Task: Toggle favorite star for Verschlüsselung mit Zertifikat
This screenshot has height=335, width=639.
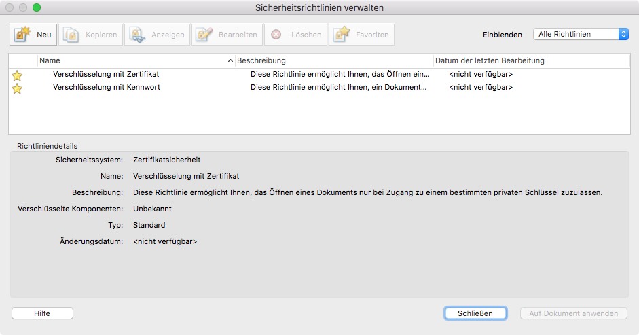Action: pyautogui.click(x=17, y=75)
